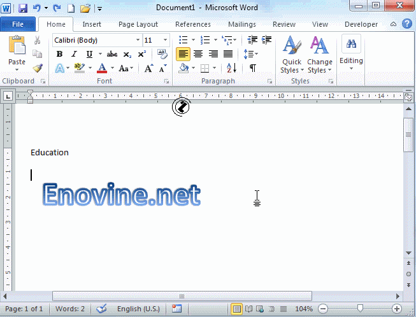Click the Quick Styles button
This screenshot has width=416, height=317.
(x=292, y=55)
